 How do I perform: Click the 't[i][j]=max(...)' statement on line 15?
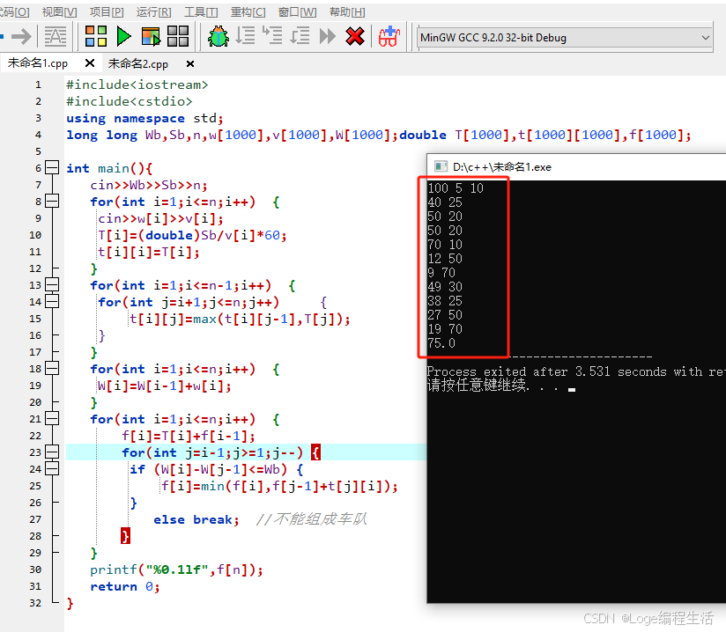point(240,319)
